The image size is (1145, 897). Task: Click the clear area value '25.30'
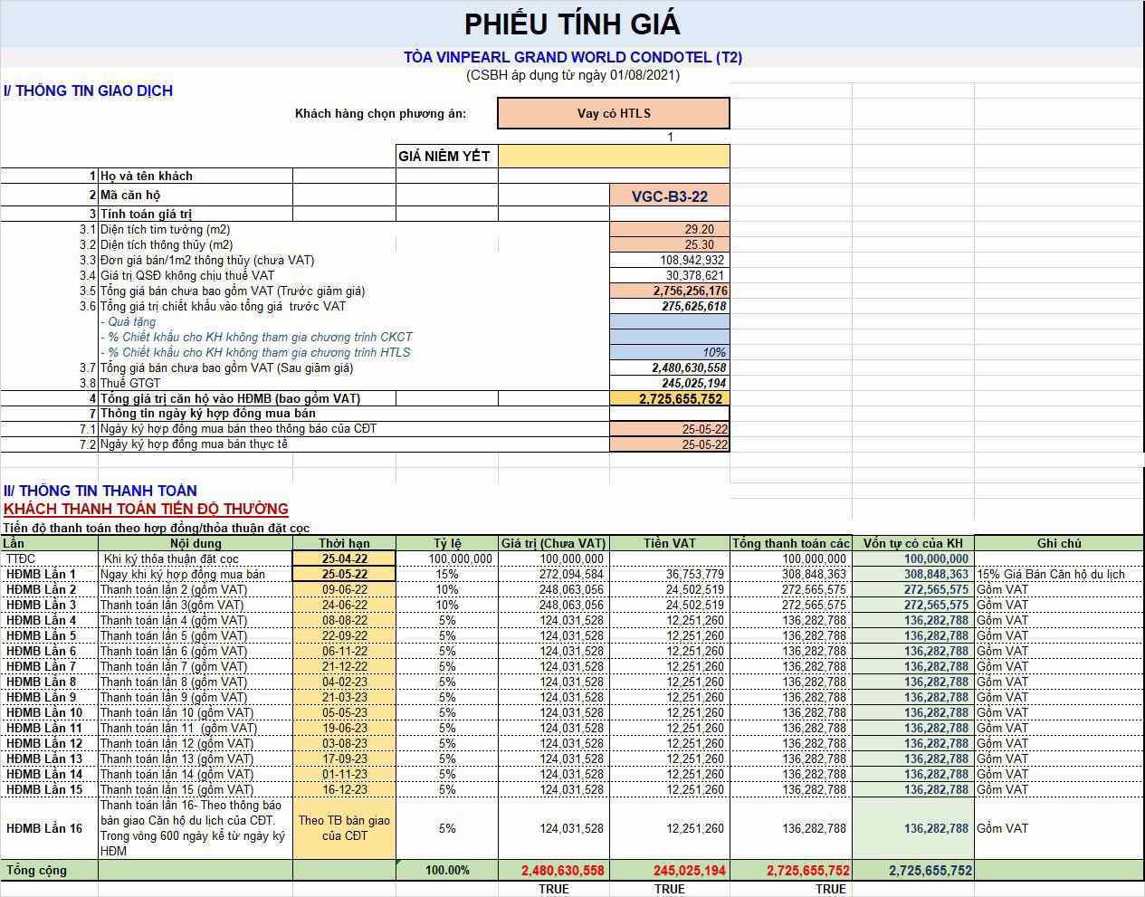(x=669, y=245)
